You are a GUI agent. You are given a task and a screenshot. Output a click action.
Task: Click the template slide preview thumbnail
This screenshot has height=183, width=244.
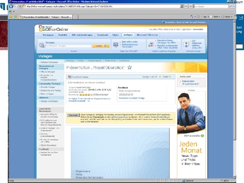(120, 153)
